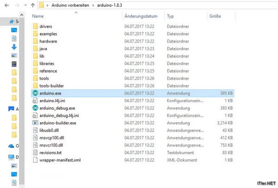278x188 pixels.
Task: Click the date 04.07.2017 13:24 for lib
Action: pos(139,56)
